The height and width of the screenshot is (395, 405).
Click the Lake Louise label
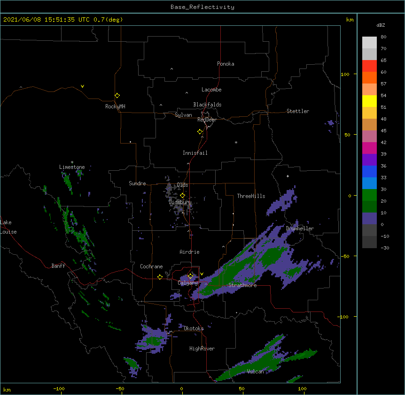(8, 227)
